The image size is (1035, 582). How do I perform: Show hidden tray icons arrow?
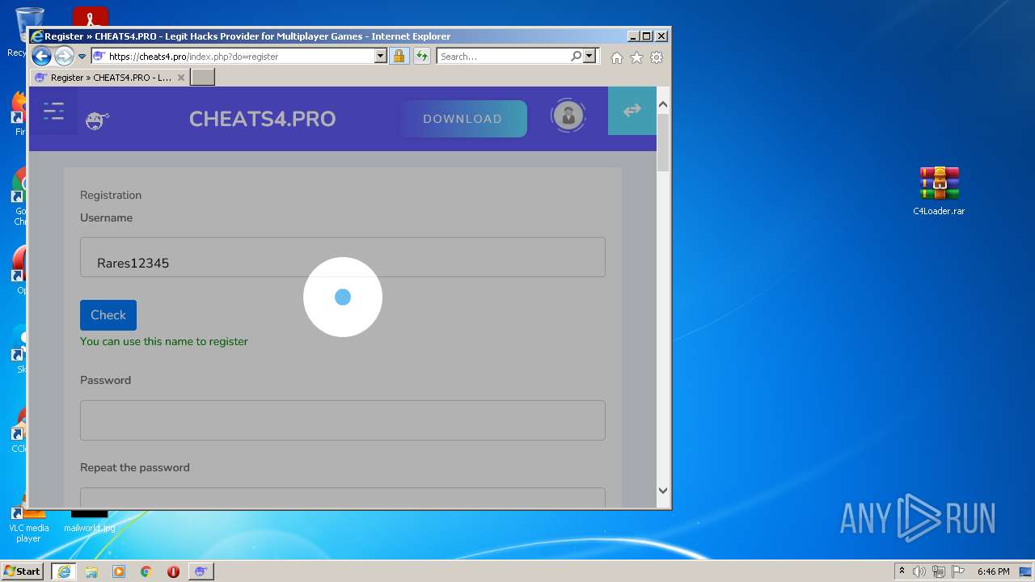click(902, 571)
